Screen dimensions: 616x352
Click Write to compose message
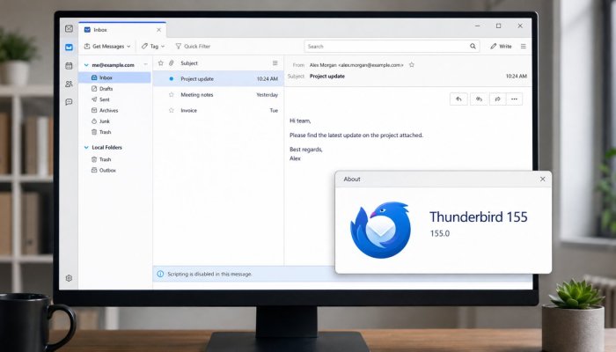tap(501, 46)
